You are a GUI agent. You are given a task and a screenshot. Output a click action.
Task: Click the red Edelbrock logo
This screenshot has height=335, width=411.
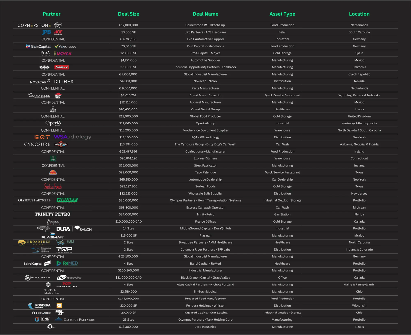click(x=62, y=67)
